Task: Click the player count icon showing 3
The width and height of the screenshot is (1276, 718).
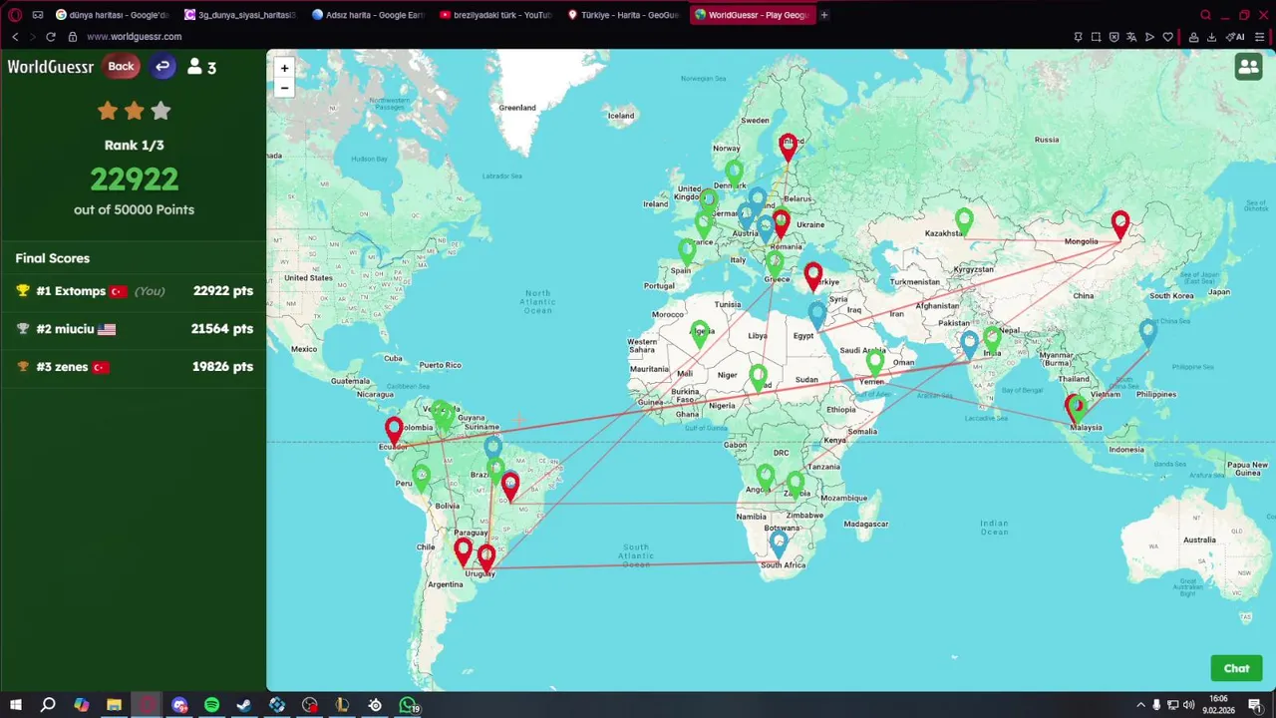Action: (201, 67)
